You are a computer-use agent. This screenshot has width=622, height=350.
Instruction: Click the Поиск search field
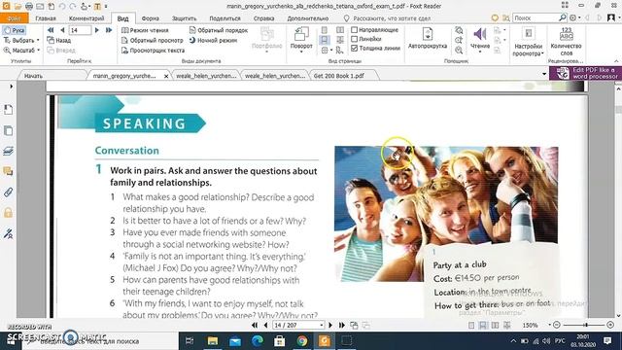pyautogui.click(x=536, y=17)
